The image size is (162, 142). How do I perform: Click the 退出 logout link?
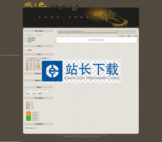29,42
